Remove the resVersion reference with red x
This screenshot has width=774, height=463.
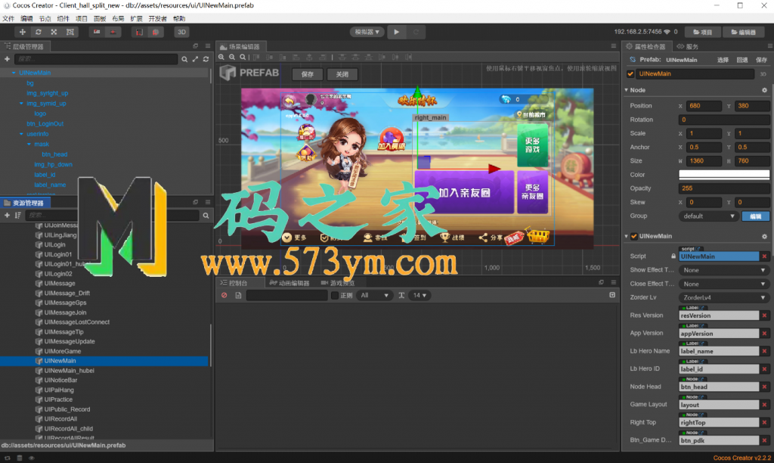click(765, 315)
